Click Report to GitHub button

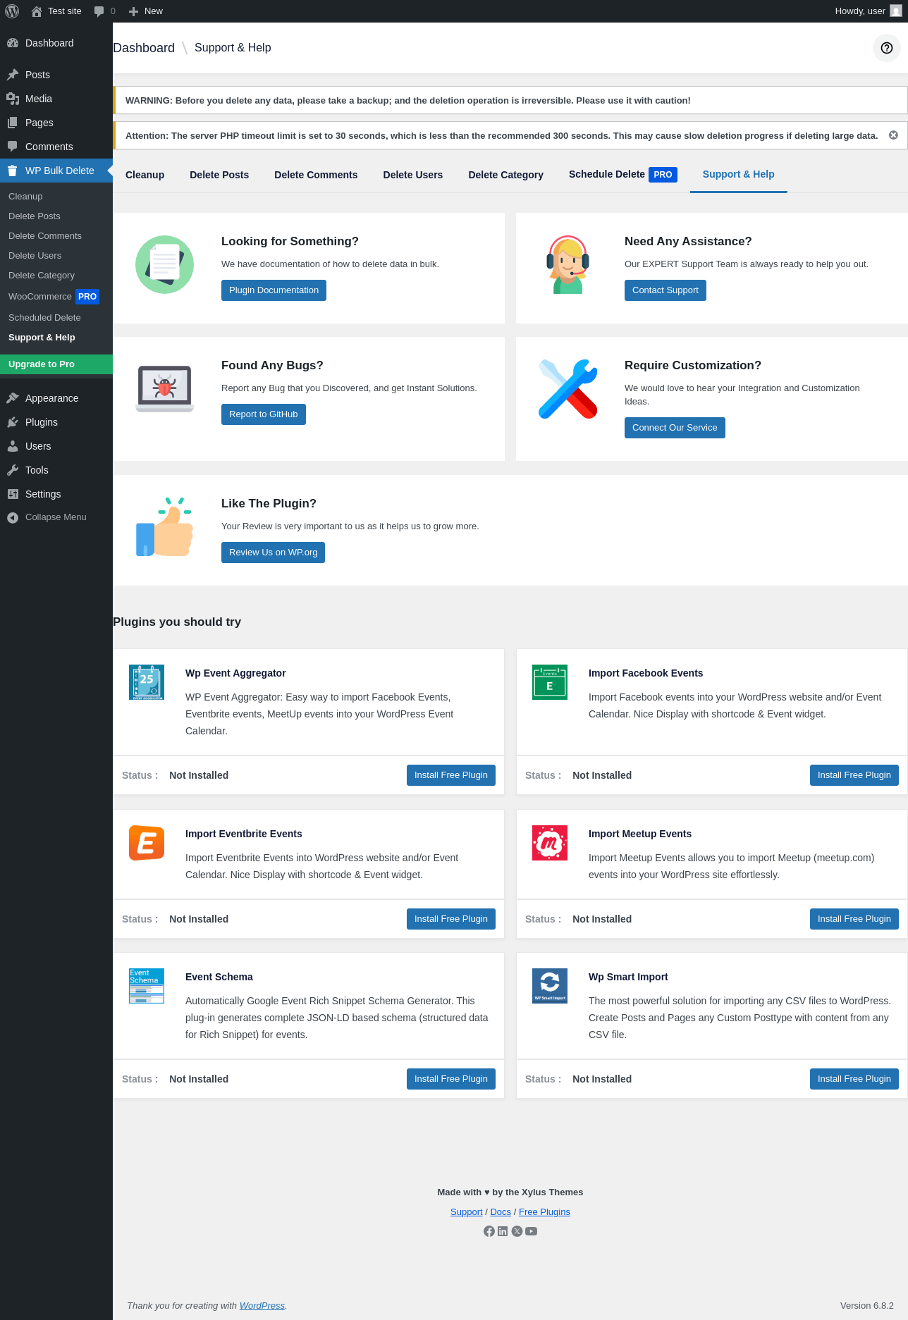(263, 414)
